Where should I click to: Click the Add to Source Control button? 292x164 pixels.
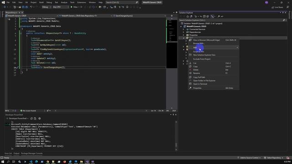[x=249, y=158]
